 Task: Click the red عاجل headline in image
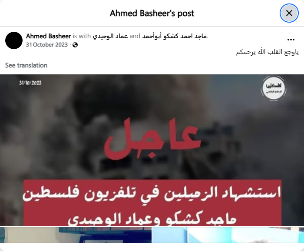[x=152, y=138]
